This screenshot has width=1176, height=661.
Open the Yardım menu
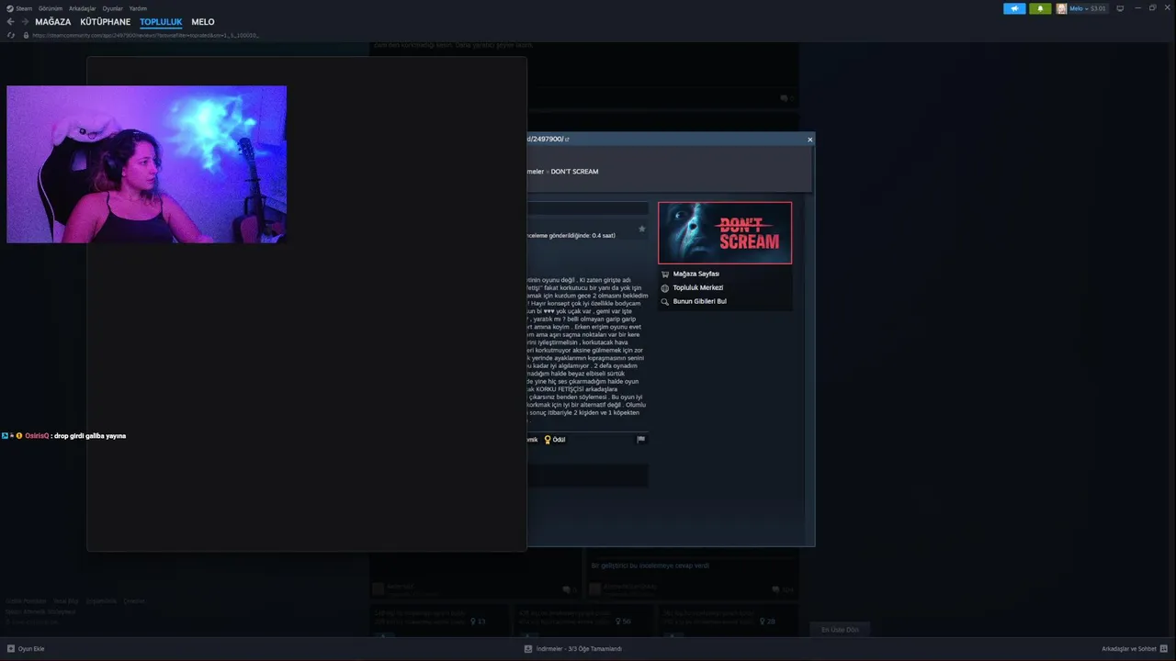point(138,8)
